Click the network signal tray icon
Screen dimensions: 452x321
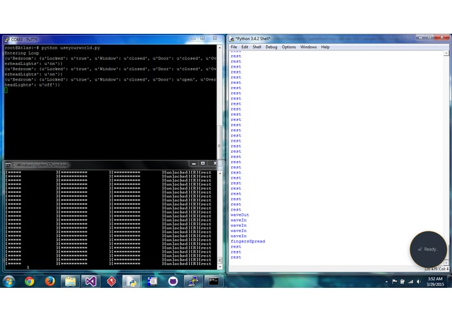410,281
